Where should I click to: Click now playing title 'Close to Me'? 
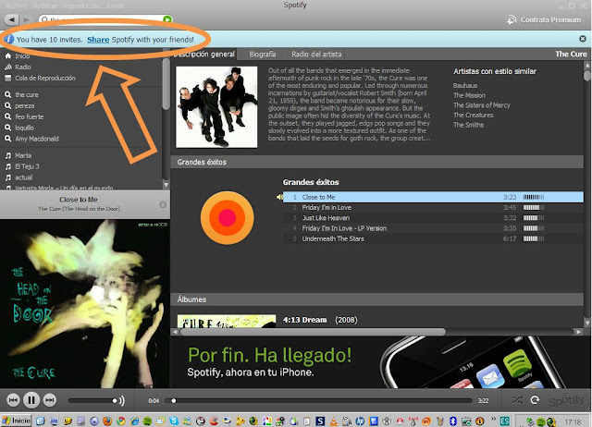click(x=78, y=200)
